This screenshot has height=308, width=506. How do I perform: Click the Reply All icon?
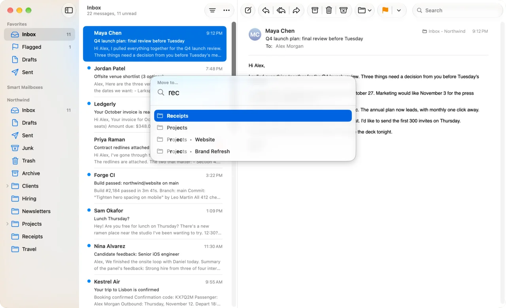click(281, 10)
